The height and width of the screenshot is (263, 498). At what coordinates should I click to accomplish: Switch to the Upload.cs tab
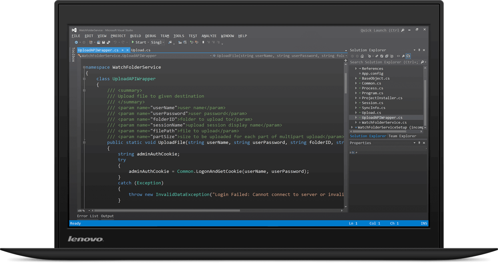tap(141, 50)
